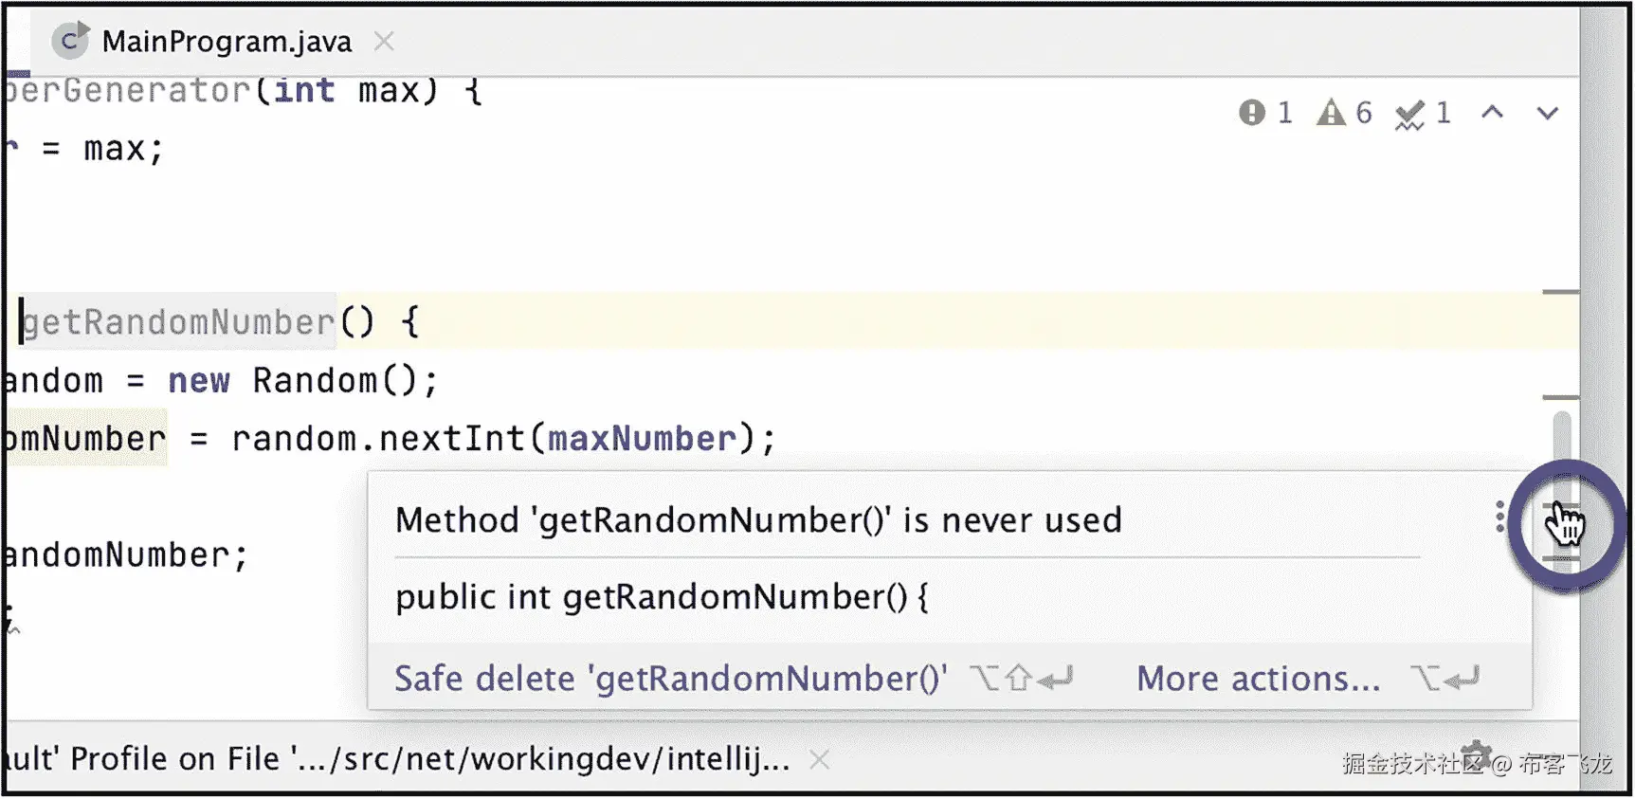Click the second warning stripe in error gutter
This screenshot has height=799, width=1635.
click(1561, 397)
